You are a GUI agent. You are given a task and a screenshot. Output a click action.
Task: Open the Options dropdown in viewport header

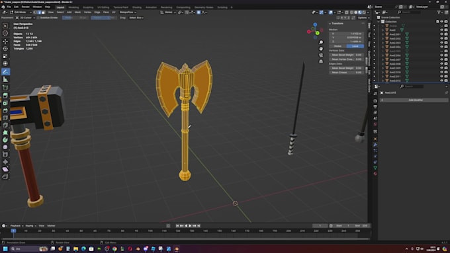click(x=363, y=18)
